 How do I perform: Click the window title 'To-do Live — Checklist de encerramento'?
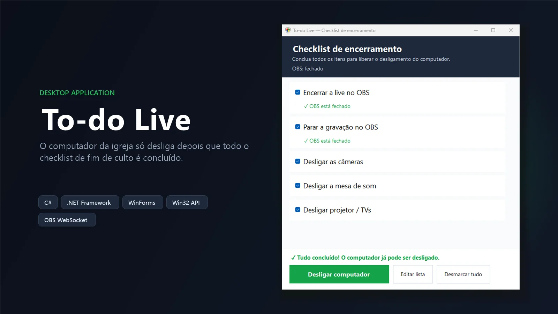[x=334, y=31]
